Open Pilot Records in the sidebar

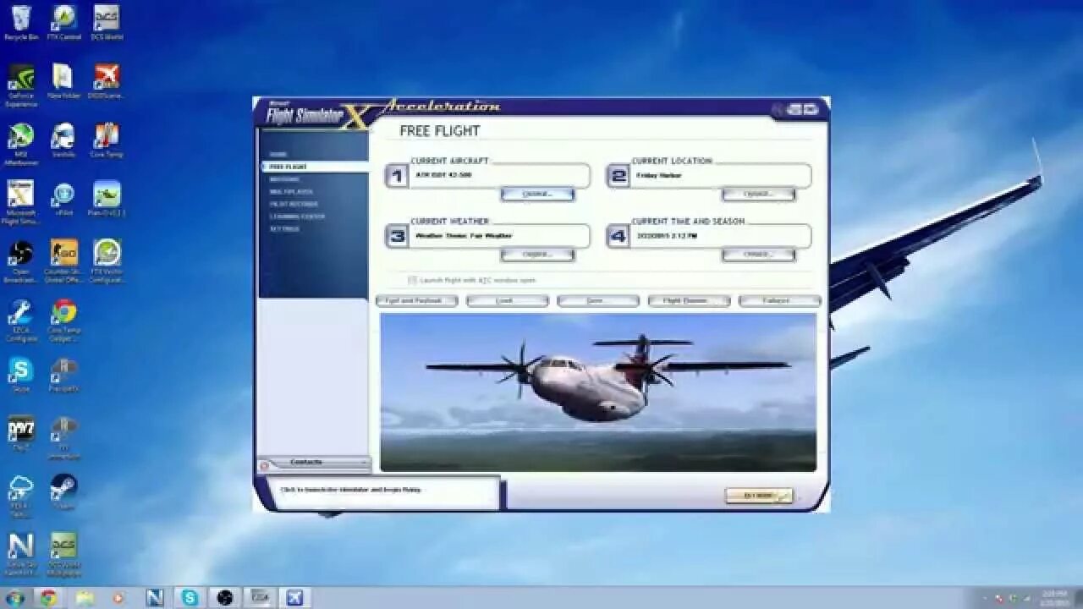tap(294, 204)
